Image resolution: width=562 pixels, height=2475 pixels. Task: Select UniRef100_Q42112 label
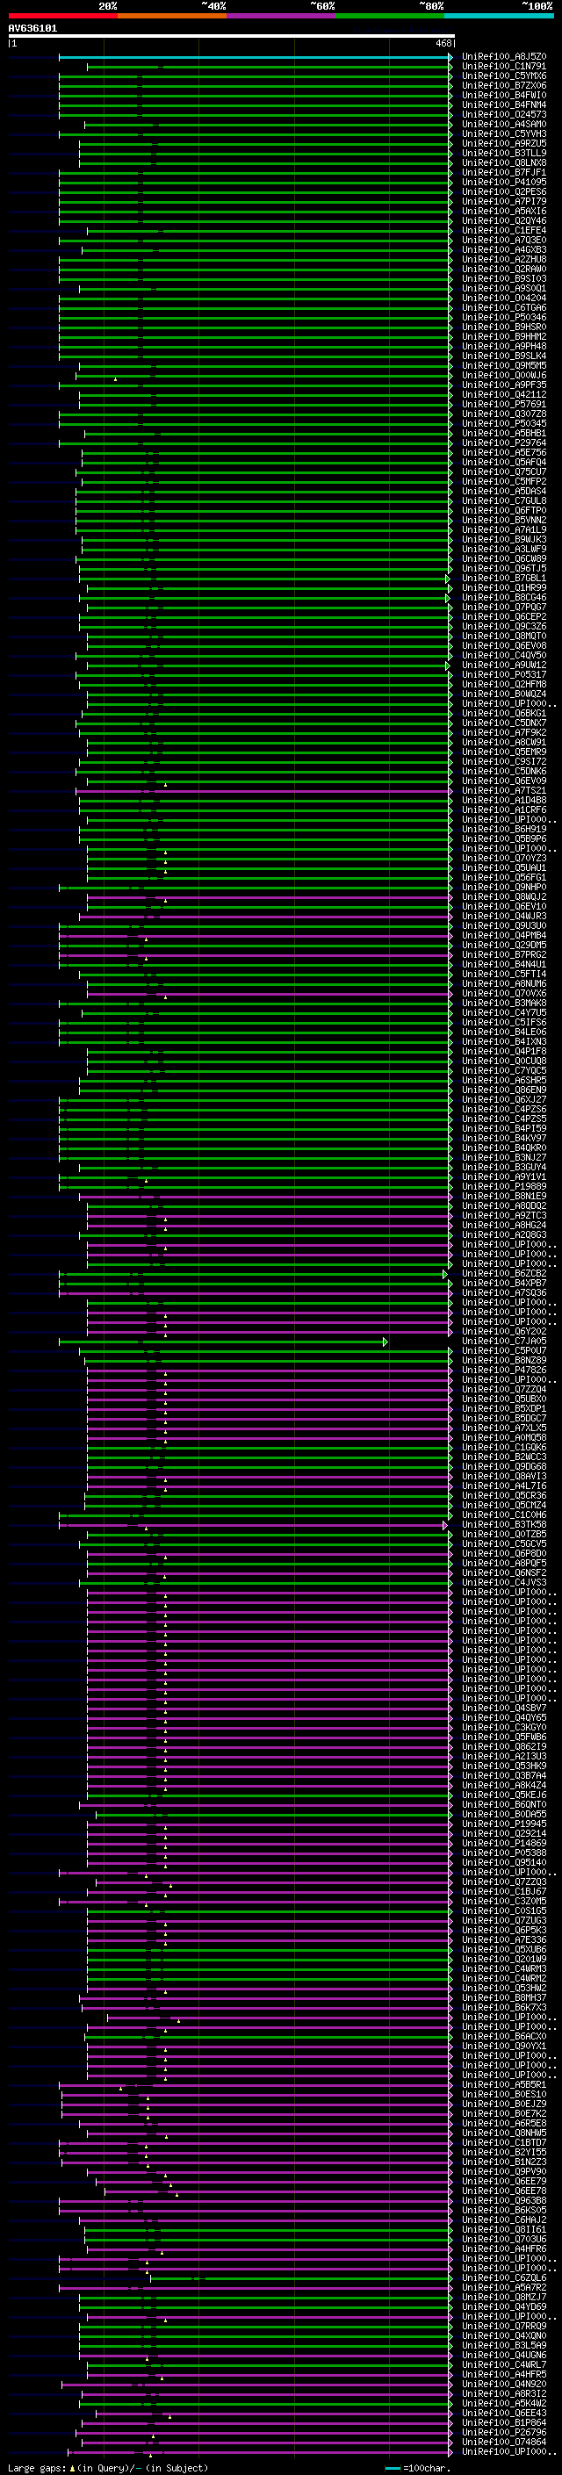(x=504, y=395)
